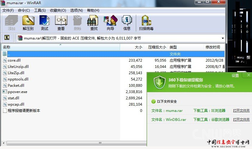Screen dimensions: 252x149
Task: Select the wpcap.dll file name
Action: [x=16, y=104]
